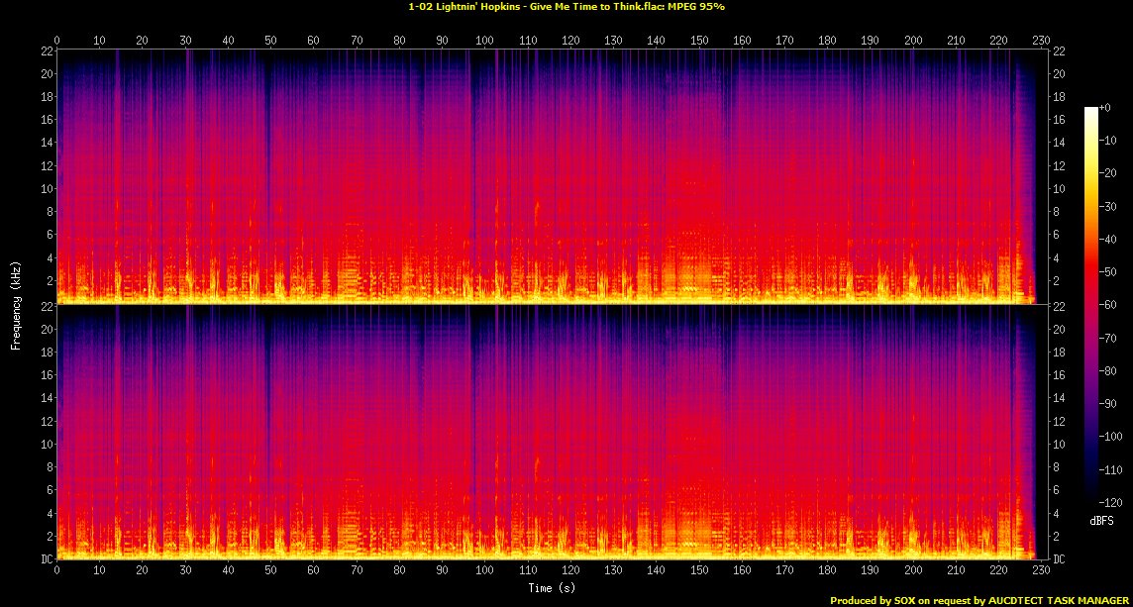This screenshot has width=1133, height=607.
Task: Click the spectrogram title with the FLAC filename
Action: [x=566, y=6]
